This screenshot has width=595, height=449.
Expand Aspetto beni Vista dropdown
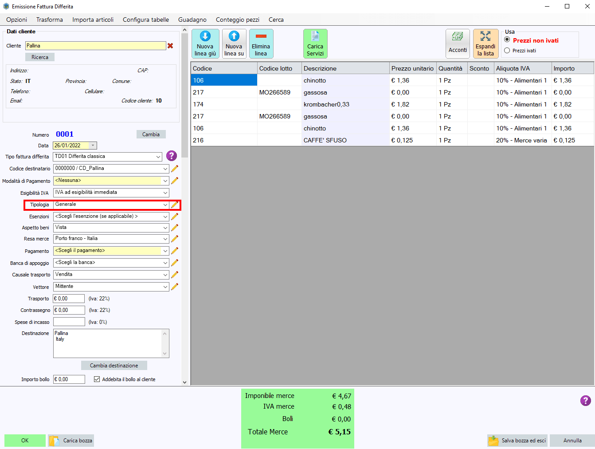[x=165, y=227]
